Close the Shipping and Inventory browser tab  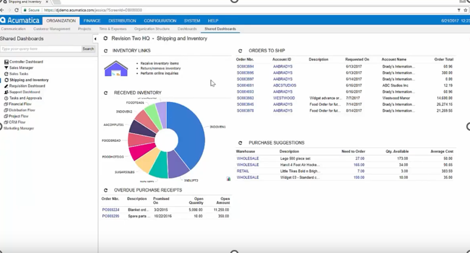[x=47, y=2]
